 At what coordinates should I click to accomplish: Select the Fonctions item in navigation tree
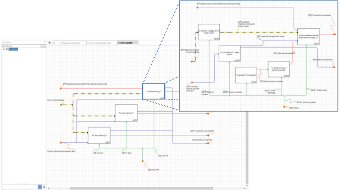pos(13,49)
